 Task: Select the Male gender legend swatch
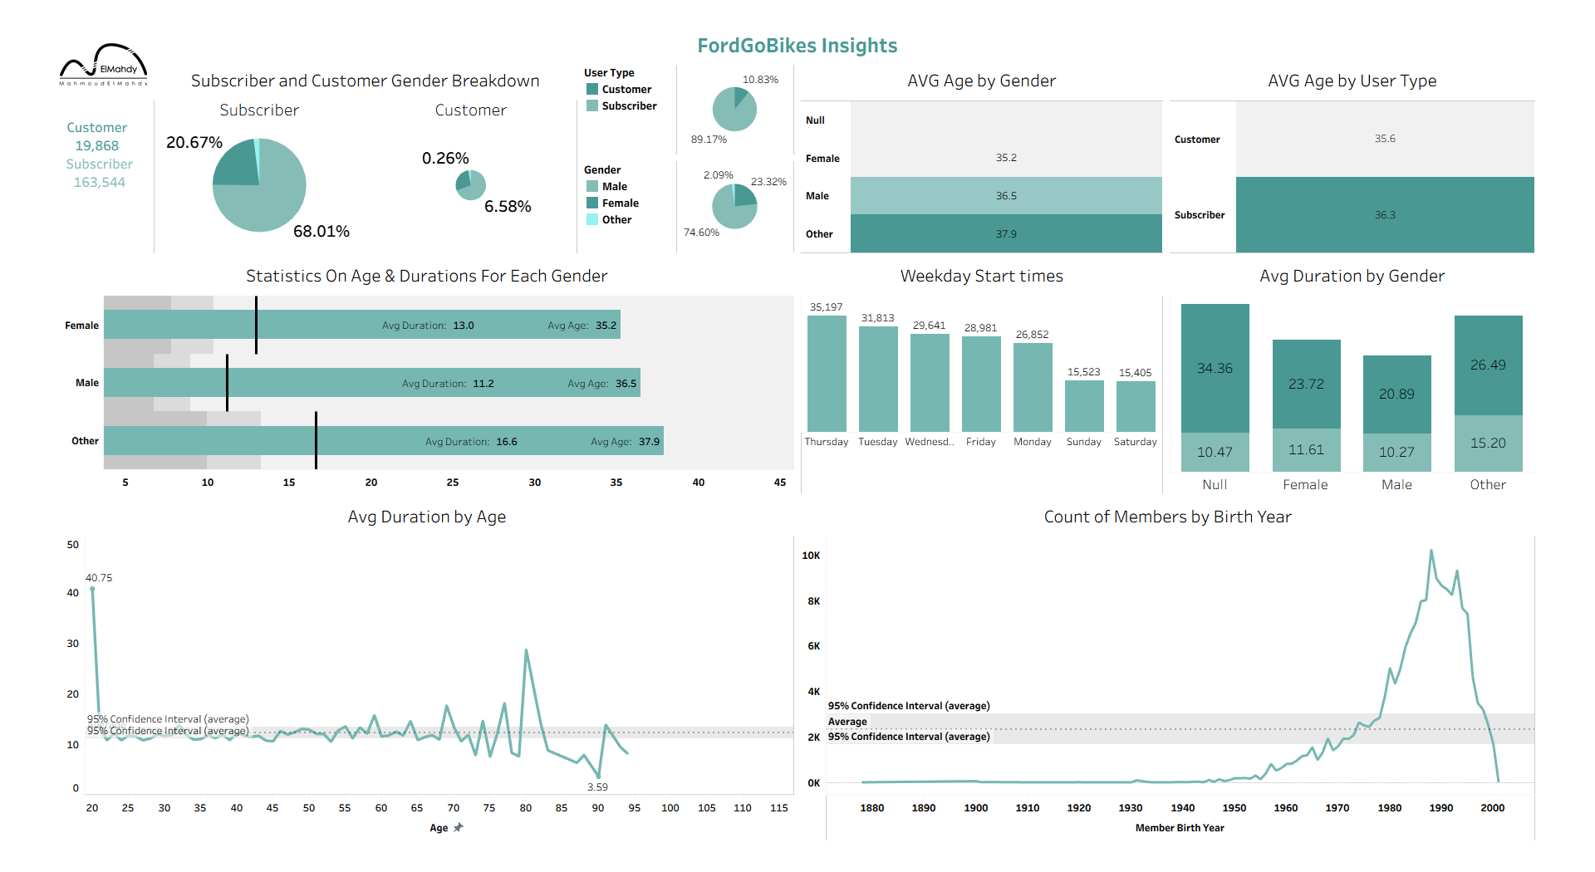[592, 186]
